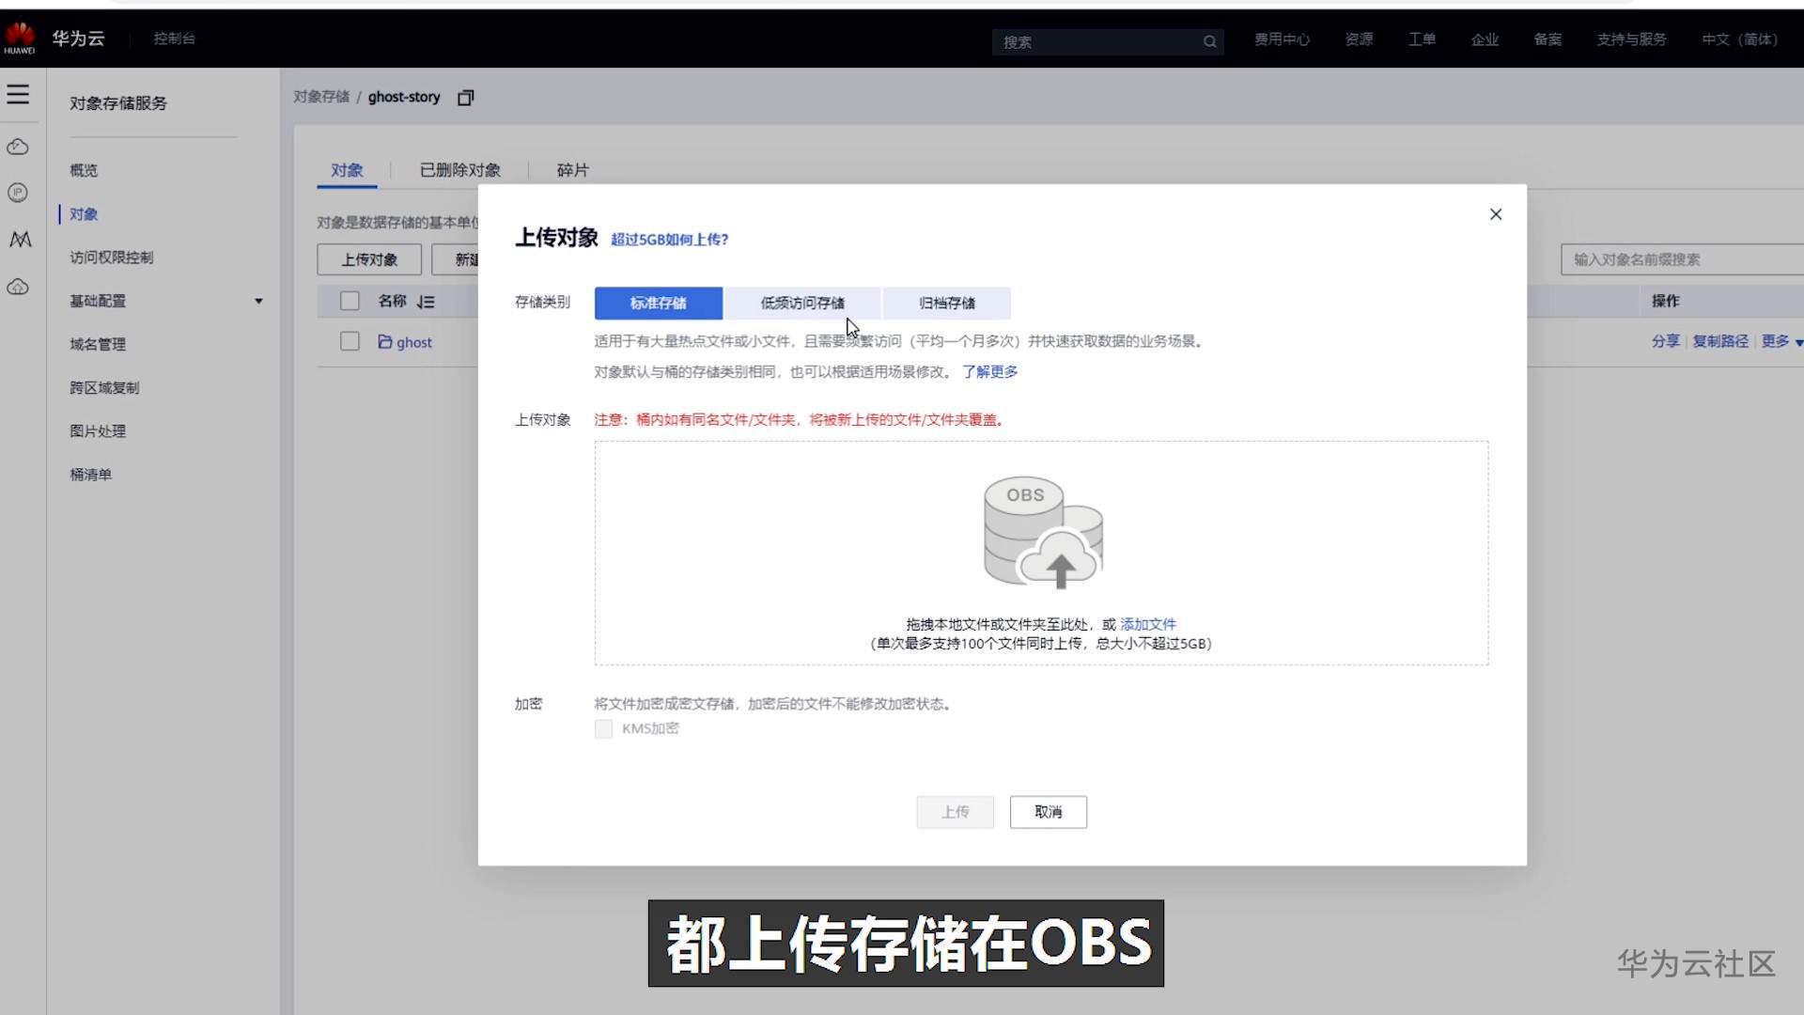Viewport: 1804px width, 1015px height.
Task: Switch to the 碎片 tab
Action: [574, 170]
